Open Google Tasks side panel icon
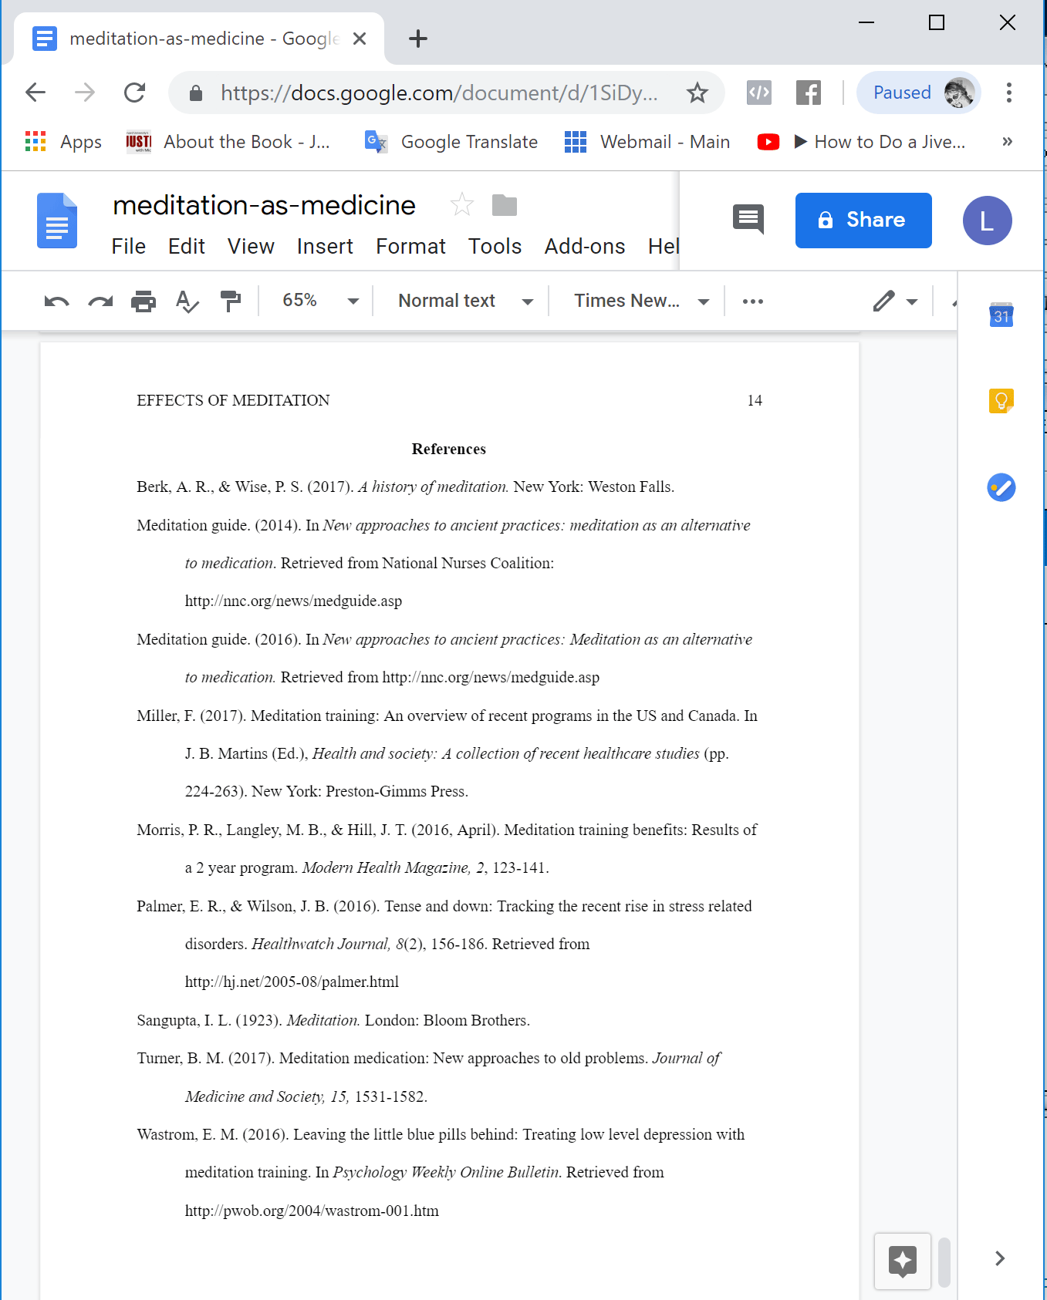Screen dimensions: 1047x1300 (x=1001, y=487)
